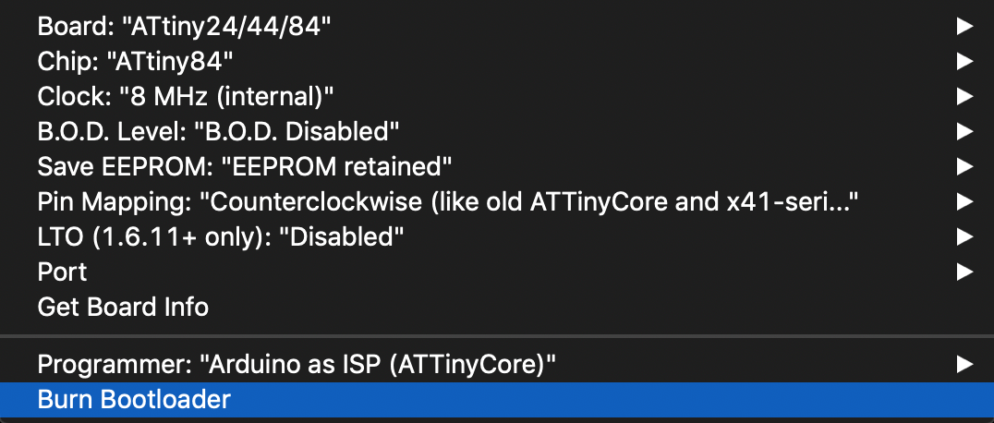
Task: Click Burn Bootloader
Action: [x=134, y=400]
